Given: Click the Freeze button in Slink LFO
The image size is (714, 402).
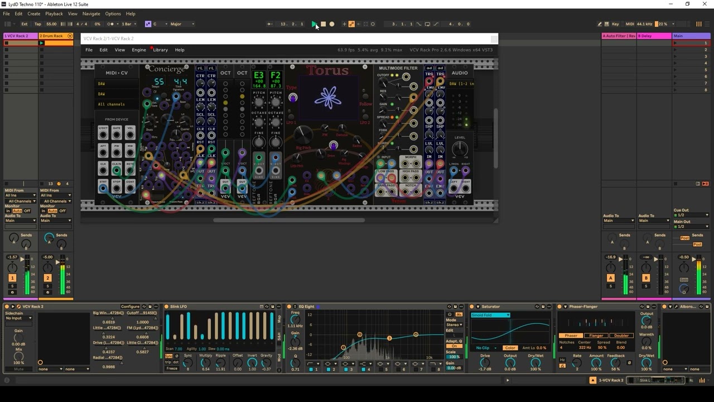Looking at the screenshot, I should pos(172,369).
